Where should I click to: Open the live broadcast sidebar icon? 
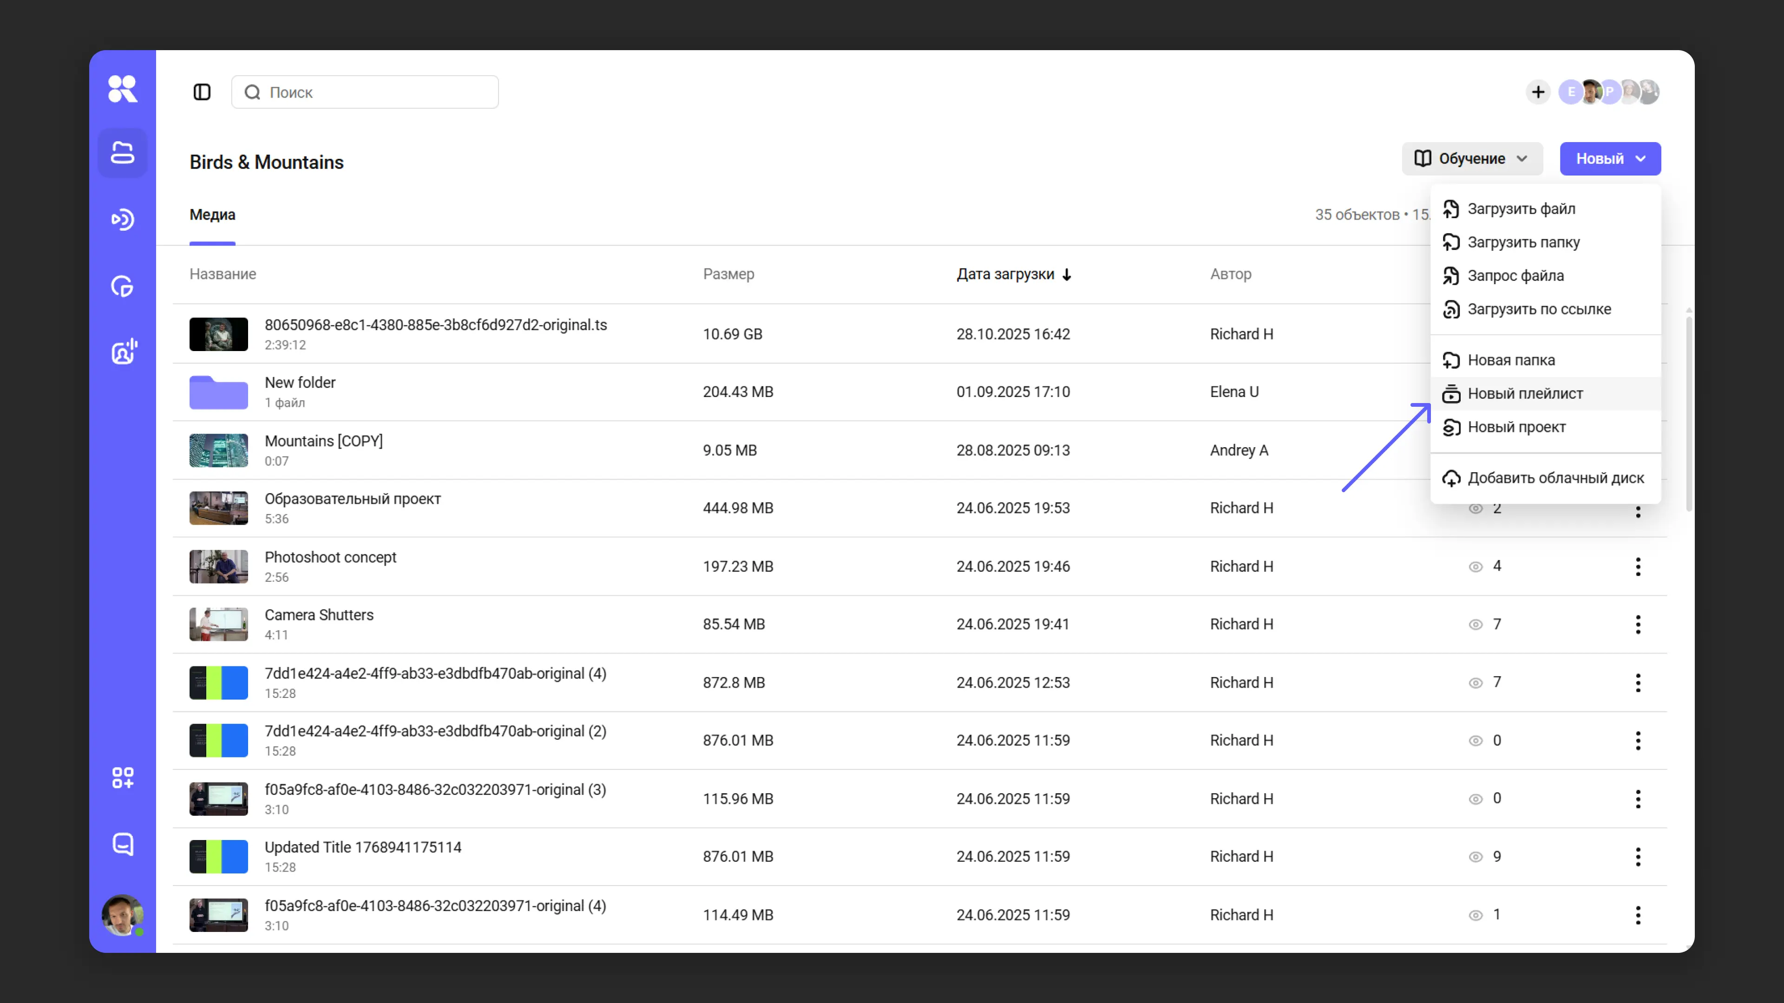[123, 220]
